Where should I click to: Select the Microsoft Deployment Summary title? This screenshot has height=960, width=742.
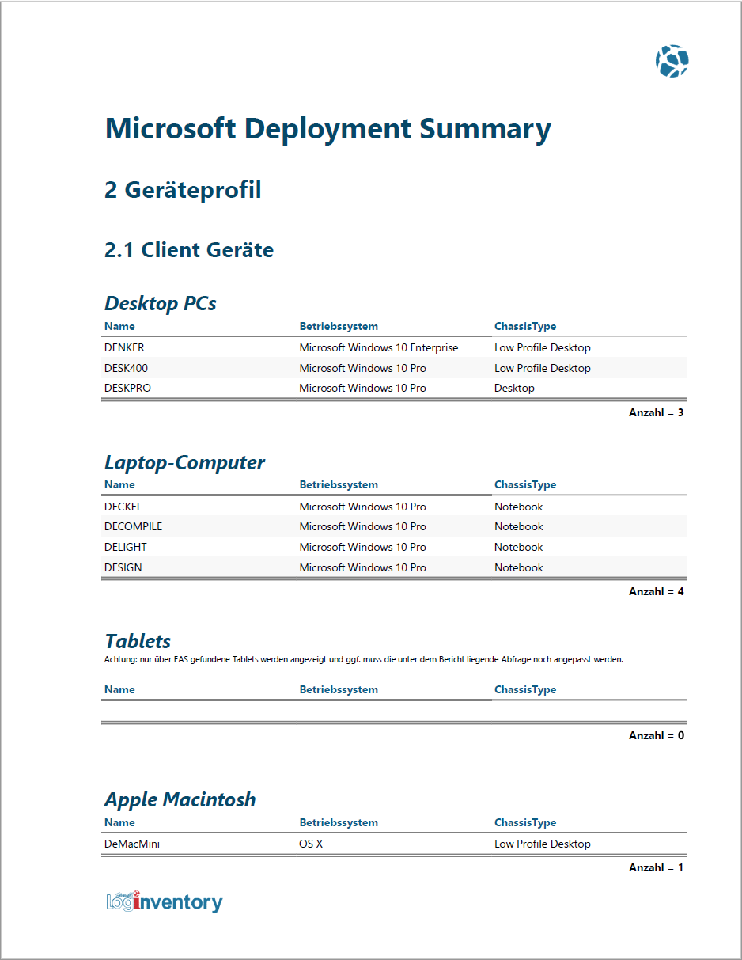(x=327, y=129)
